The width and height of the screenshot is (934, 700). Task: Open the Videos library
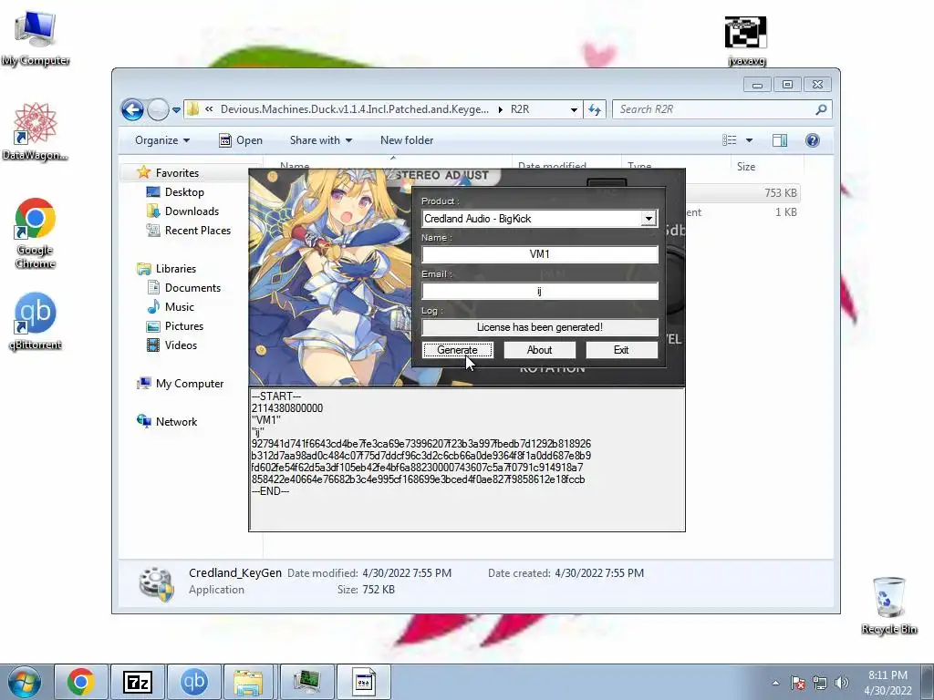181,345
